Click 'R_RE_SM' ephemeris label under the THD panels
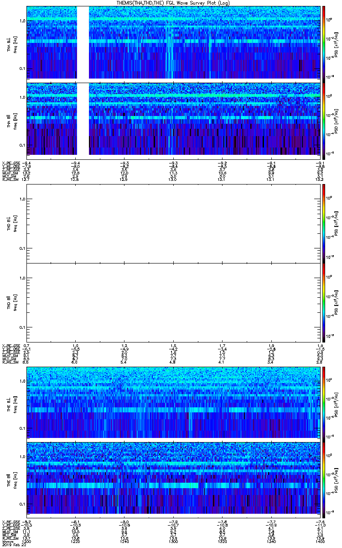This screenshot has height=548, width=342. pyautogui.click(x=10, y=363)
